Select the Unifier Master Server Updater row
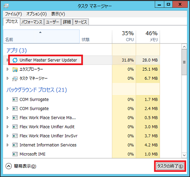Viewport: 190px width, 177px height. (x=82, y=60)
